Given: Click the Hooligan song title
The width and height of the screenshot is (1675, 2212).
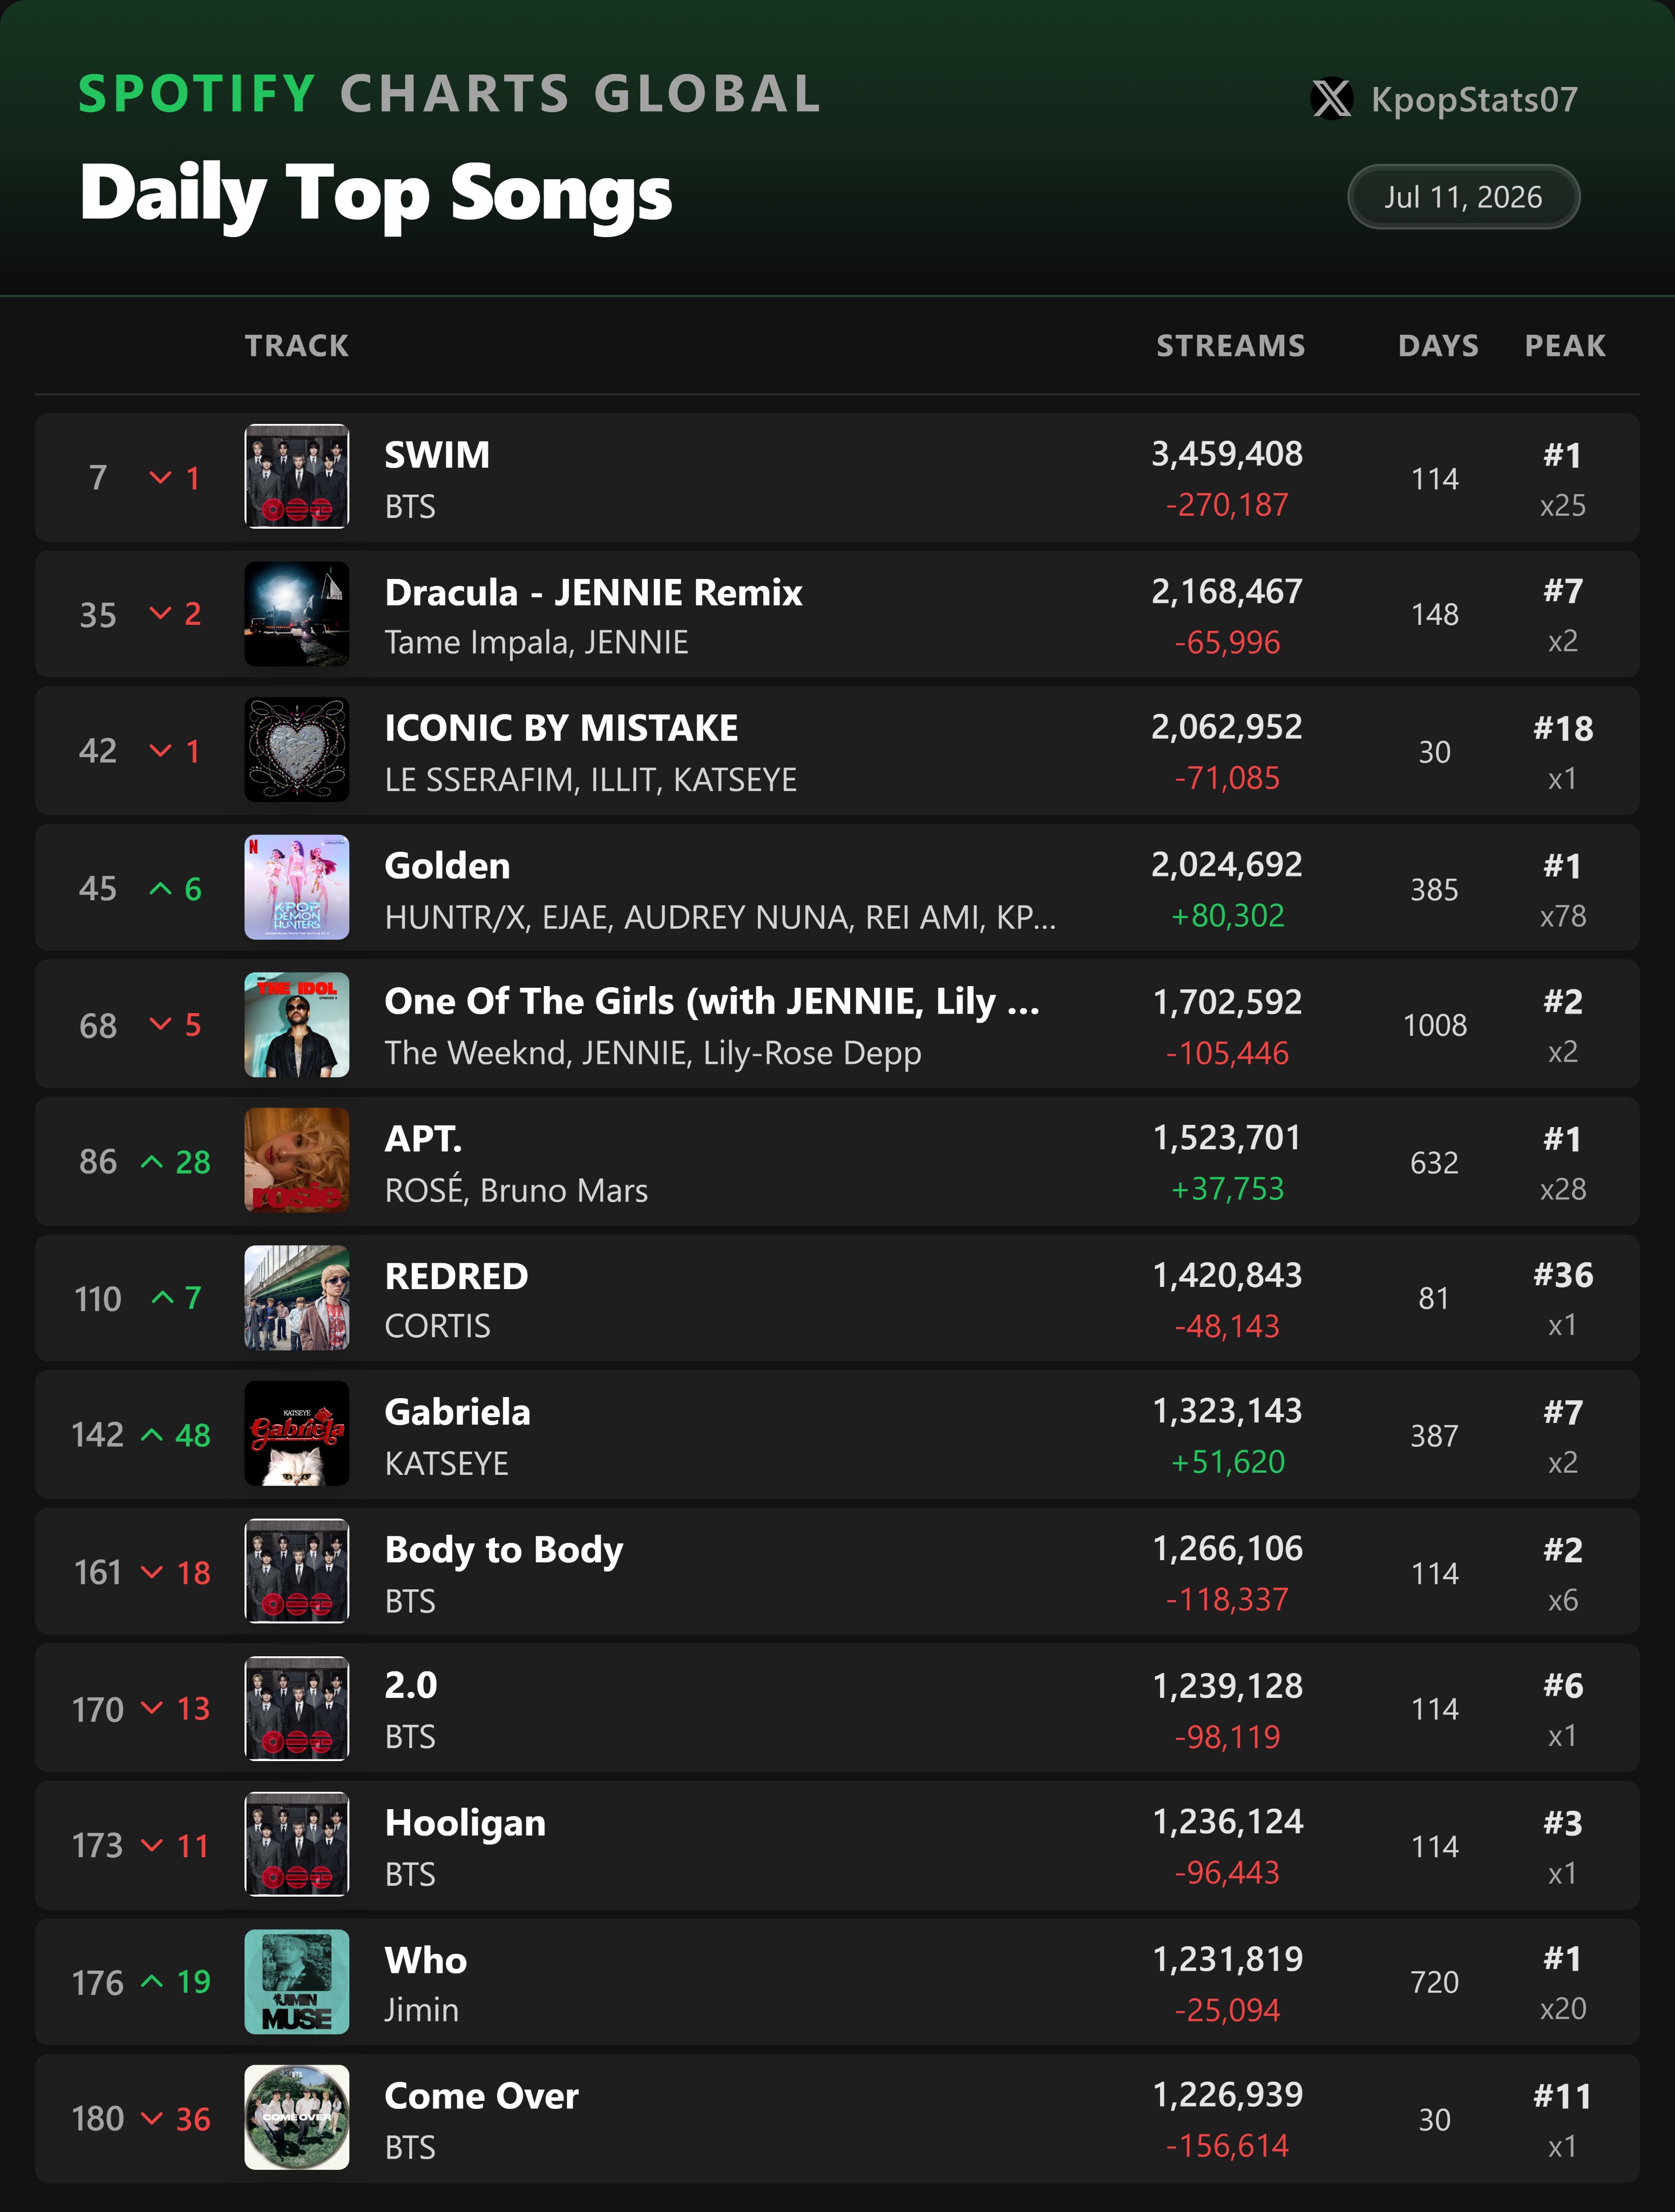Looking at the screenshot, I should (466, 1823).
